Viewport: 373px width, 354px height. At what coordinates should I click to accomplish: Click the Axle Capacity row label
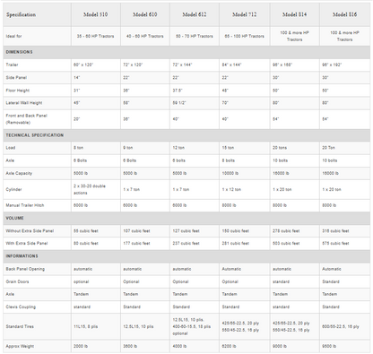pos(19,173)
